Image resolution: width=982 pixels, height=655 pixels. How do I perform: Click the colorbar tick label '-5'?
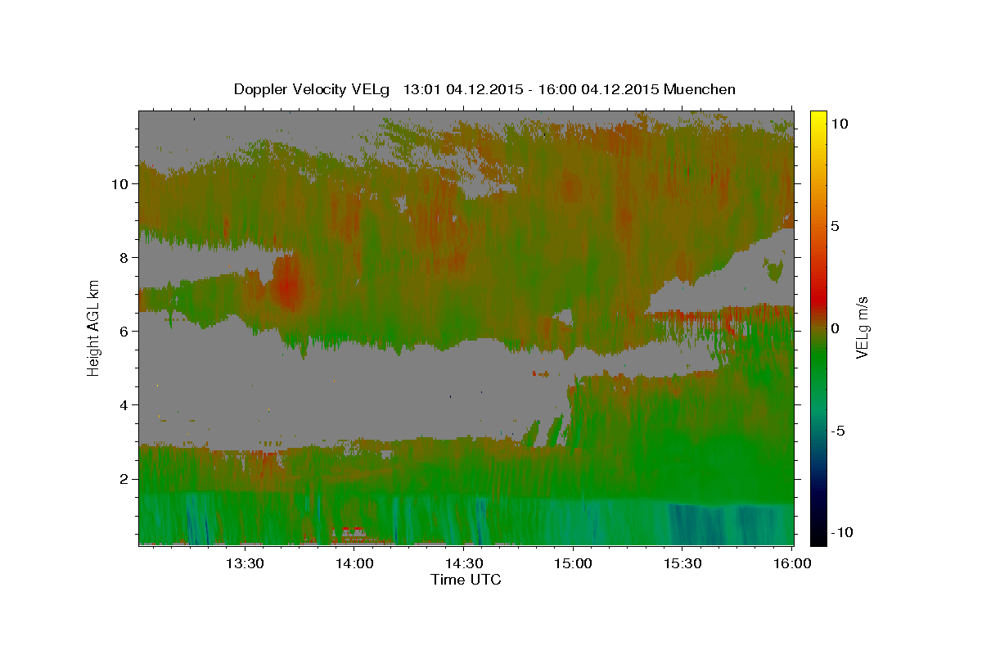click(x=839, y=431)
